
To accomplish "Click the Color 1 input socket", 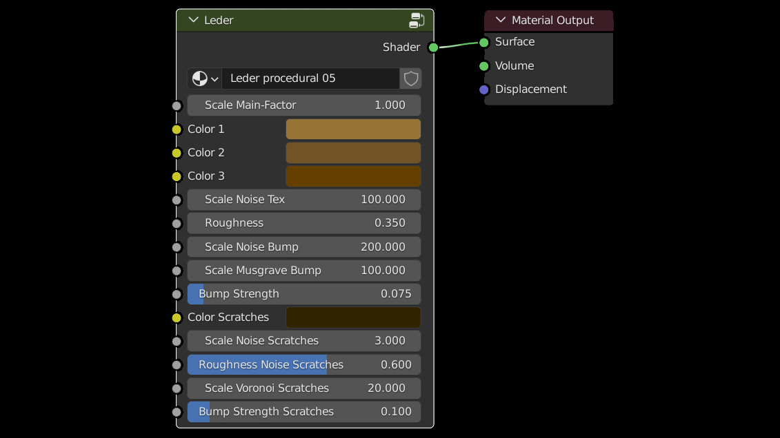I will pyautogui.click(x=177, y=129).
